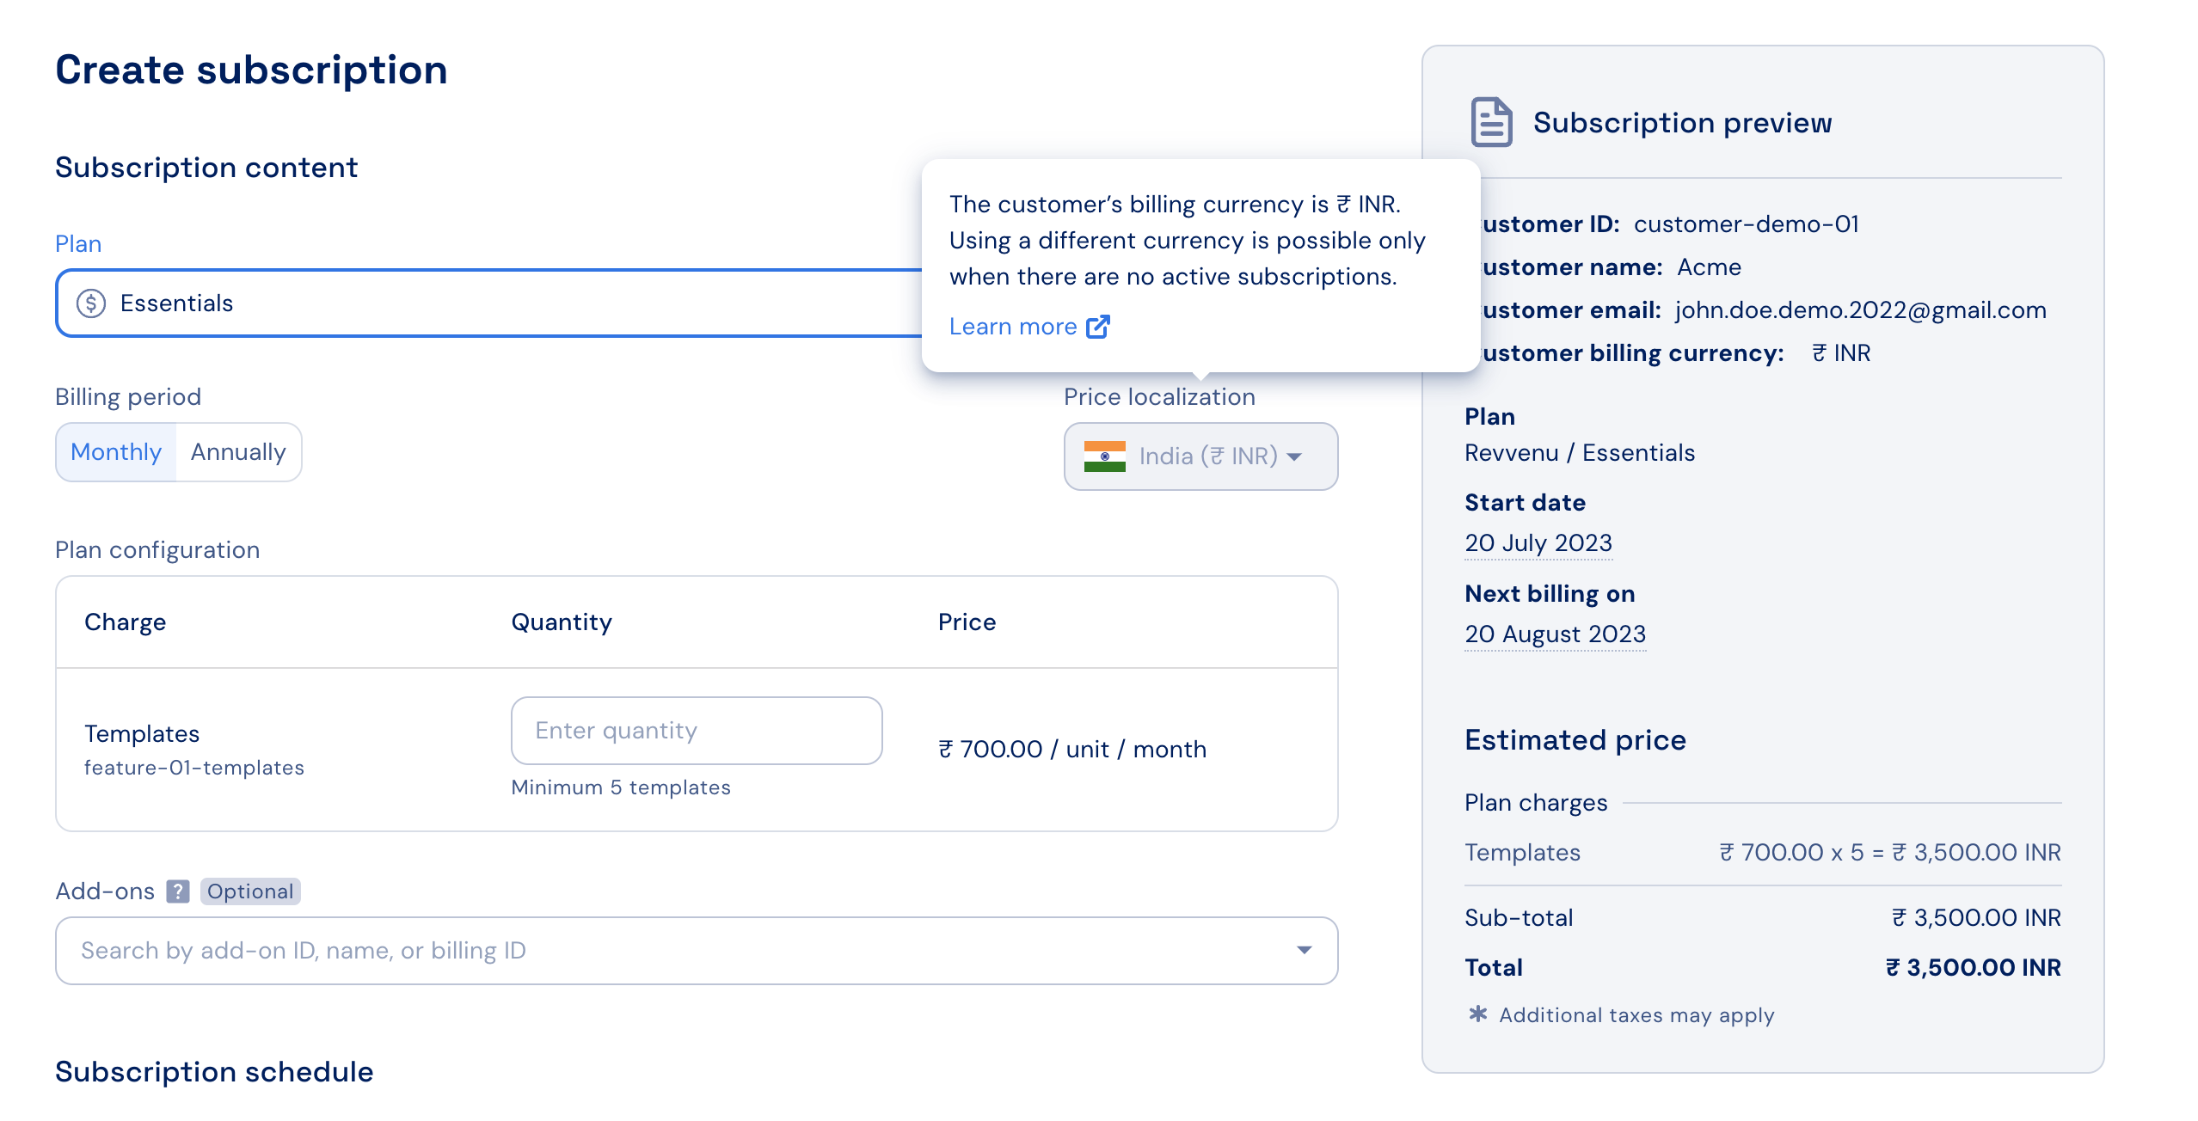Click the 20 August 2023 next billing date

pos(1555,634)
